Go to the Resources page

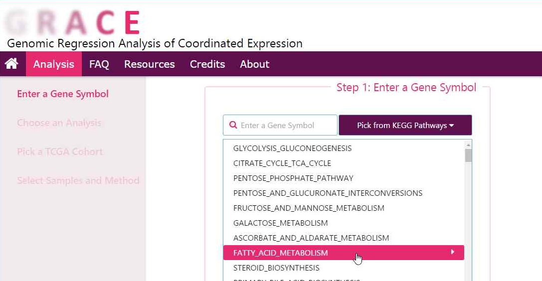pyautogui.click(x=149, y=64)
